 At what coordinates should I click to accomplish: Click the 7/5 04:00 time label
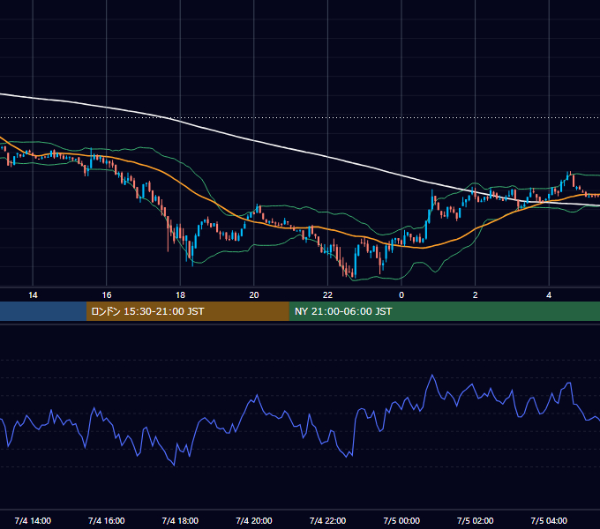(x=549, y=521)
